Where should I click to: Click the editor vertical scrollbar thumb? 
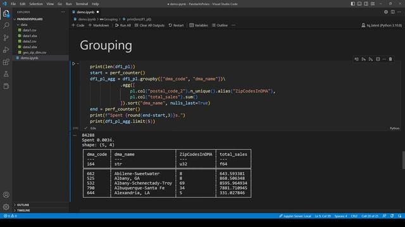404,160
